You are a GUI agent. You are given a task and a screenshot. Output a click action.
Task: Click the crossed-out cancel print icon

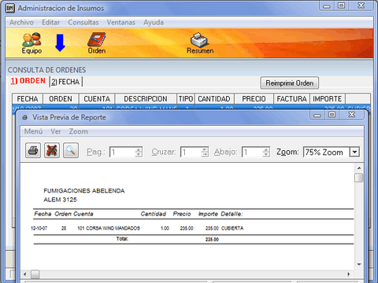point(52,150)
